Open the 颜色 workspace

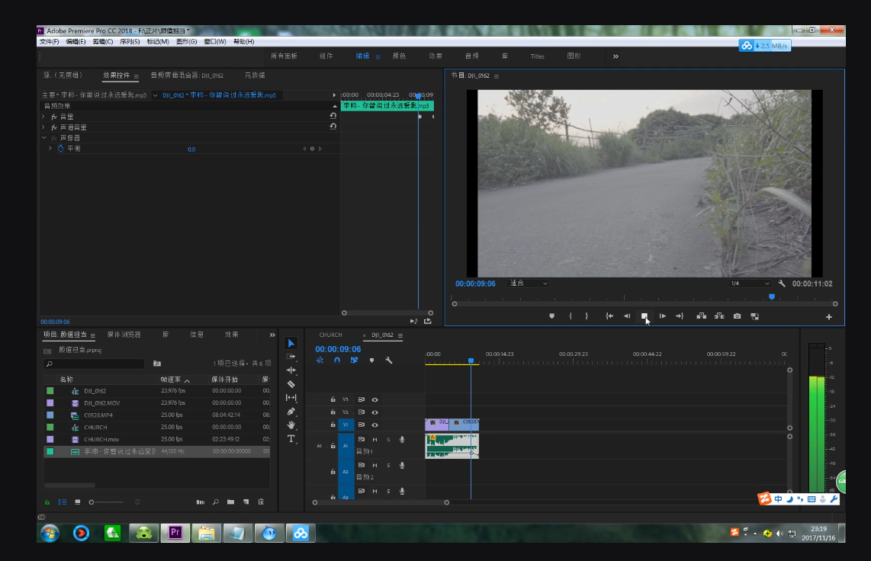point(399,56)
